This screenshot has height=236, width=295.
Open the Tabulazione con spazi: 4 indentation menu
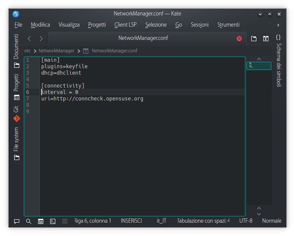click(203, 221)
